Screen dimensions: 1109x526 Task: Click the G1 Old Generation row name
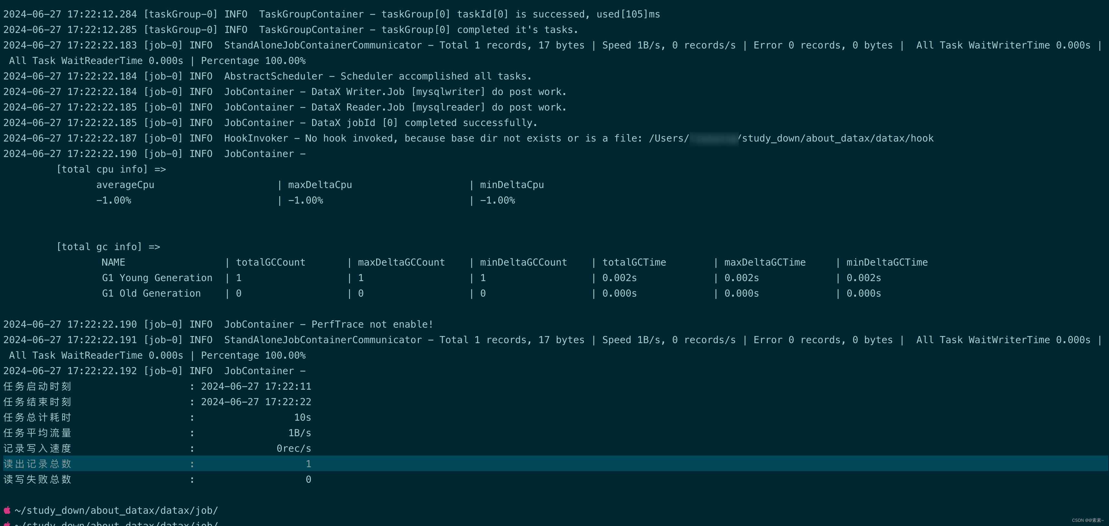151,293
